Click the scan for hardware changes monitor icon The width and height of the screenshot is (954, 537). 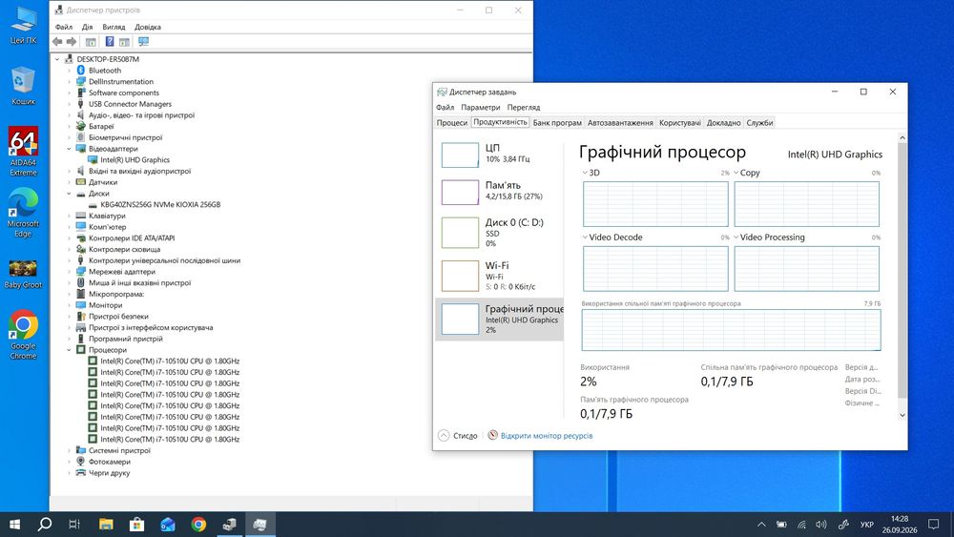coord(144,41)
